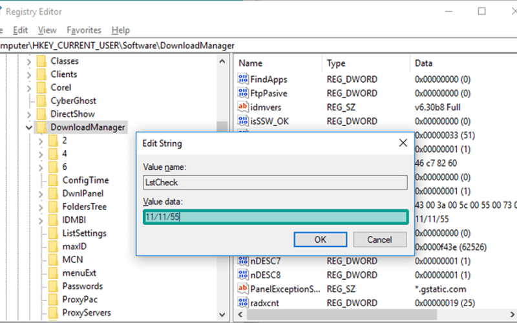
Task: Collapse the DownloadManager key
Action: 29,127
